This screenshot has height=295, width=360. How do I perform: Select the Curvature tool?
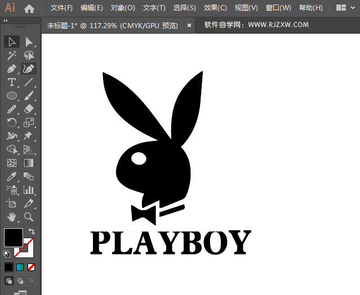[x=29, y=69]
